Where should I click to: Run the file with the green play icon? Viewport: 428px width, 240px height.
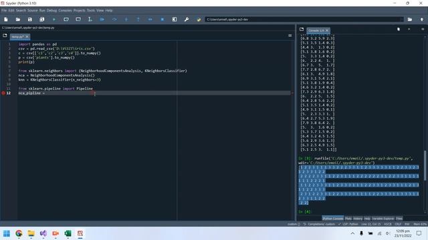pyautogui.click(x=54, y=19)
